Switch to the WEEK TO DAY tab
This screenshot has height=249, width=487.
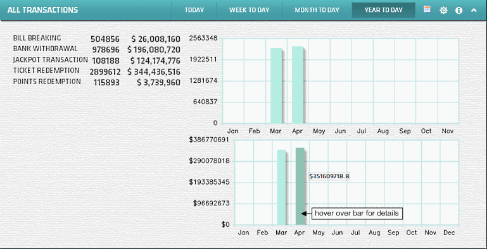249,10
